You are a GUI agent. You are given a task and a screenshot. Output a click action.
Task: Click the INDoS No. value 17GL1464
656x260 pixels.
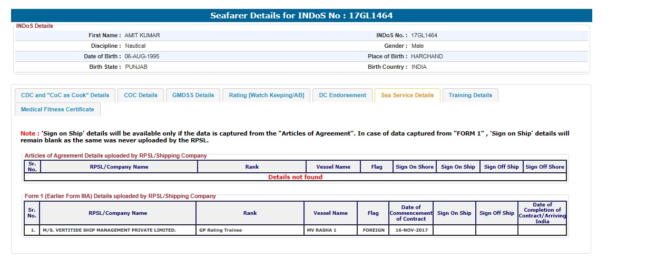424,35
